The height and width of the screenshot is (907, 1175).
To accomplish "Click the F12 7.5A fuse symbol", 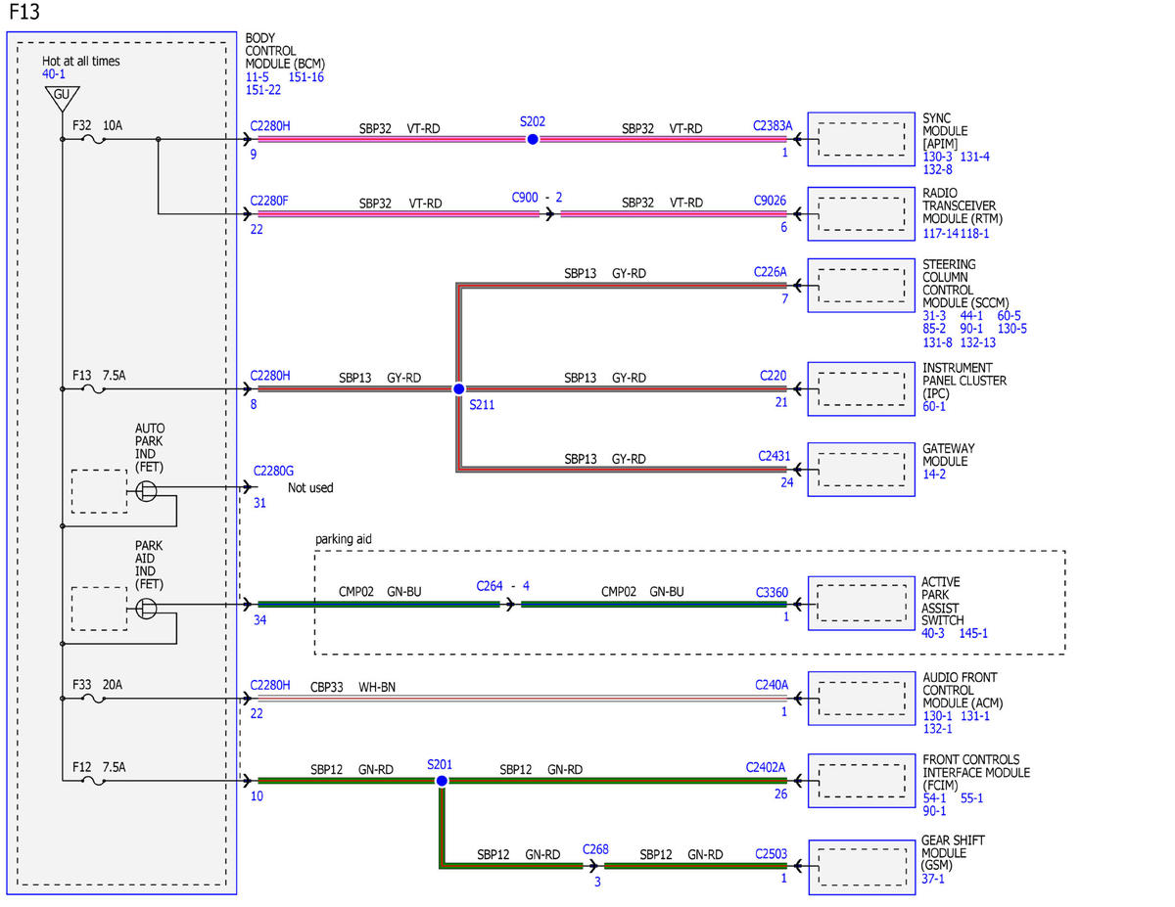I will [94, 781].
